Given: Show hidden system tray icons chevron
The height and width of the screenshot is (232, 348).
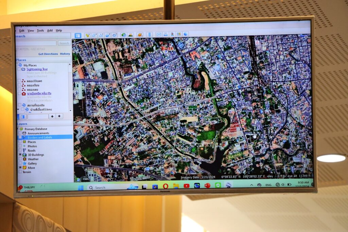Looking at the screenshot, I should [x=251, y=185].
